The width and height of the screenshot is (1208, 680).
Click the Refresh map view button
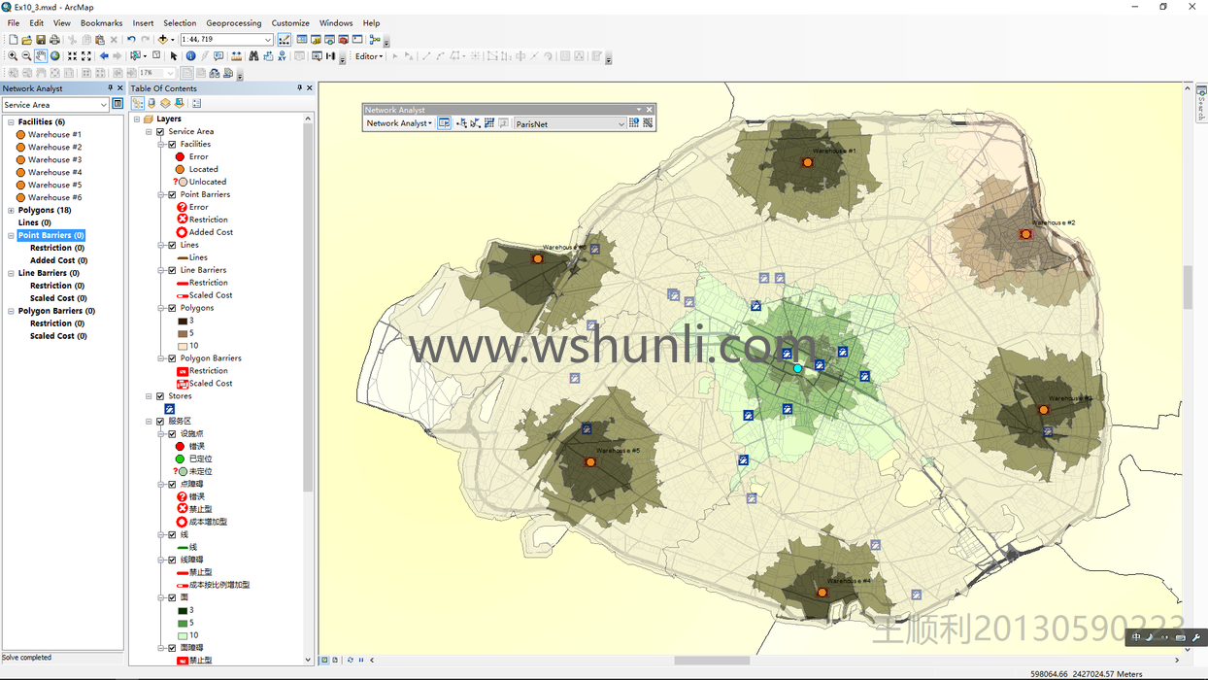tap(350, 661)
